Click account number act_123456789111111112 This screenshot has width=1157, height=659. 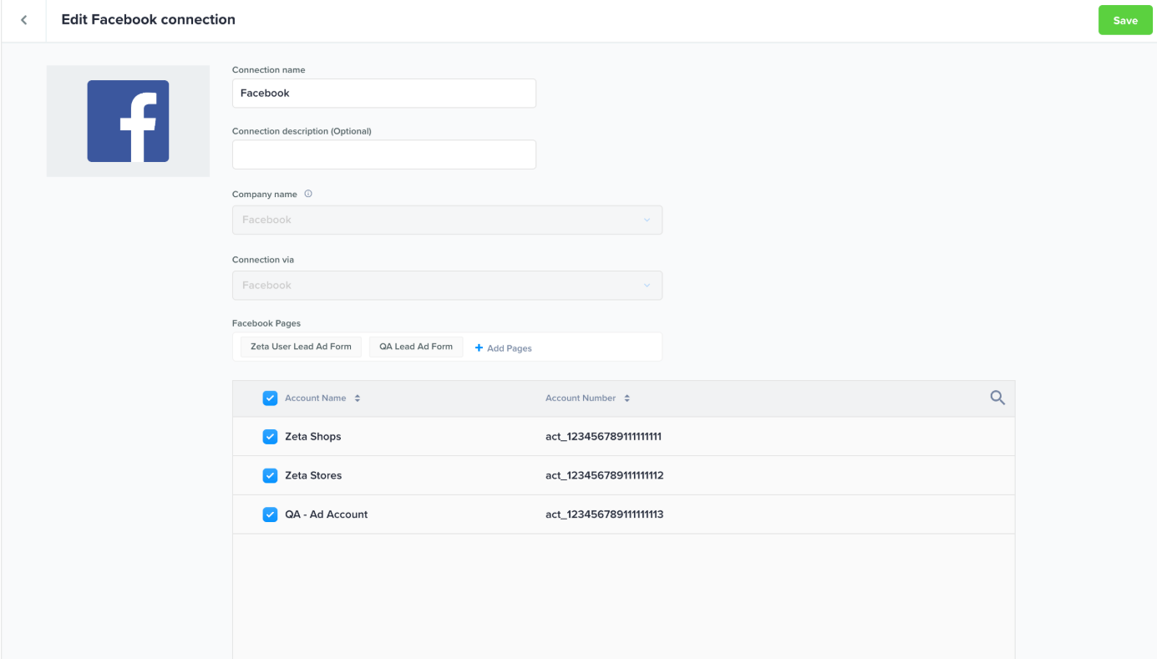point(604,475)
